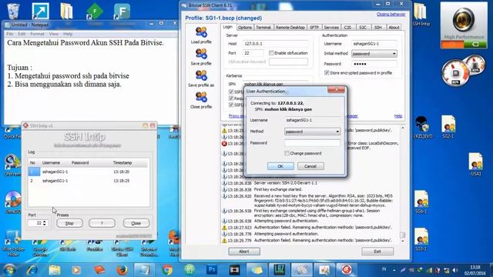493x277 pixels.
Task: Open the Recycle Bin on desktop
Action: coord(13,12)
